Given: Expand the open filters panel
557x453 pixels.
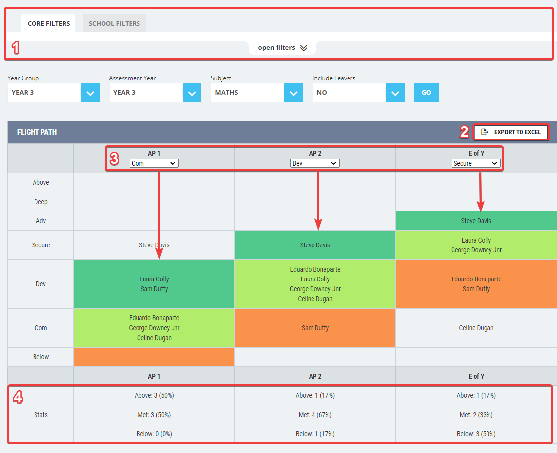Looking at the screenshot, I should (282, 48).
